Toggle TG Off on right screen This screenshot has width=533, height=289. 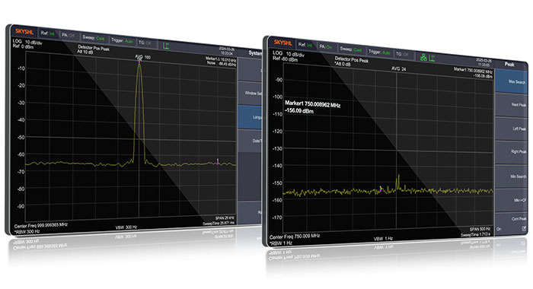tap(402, 54)
